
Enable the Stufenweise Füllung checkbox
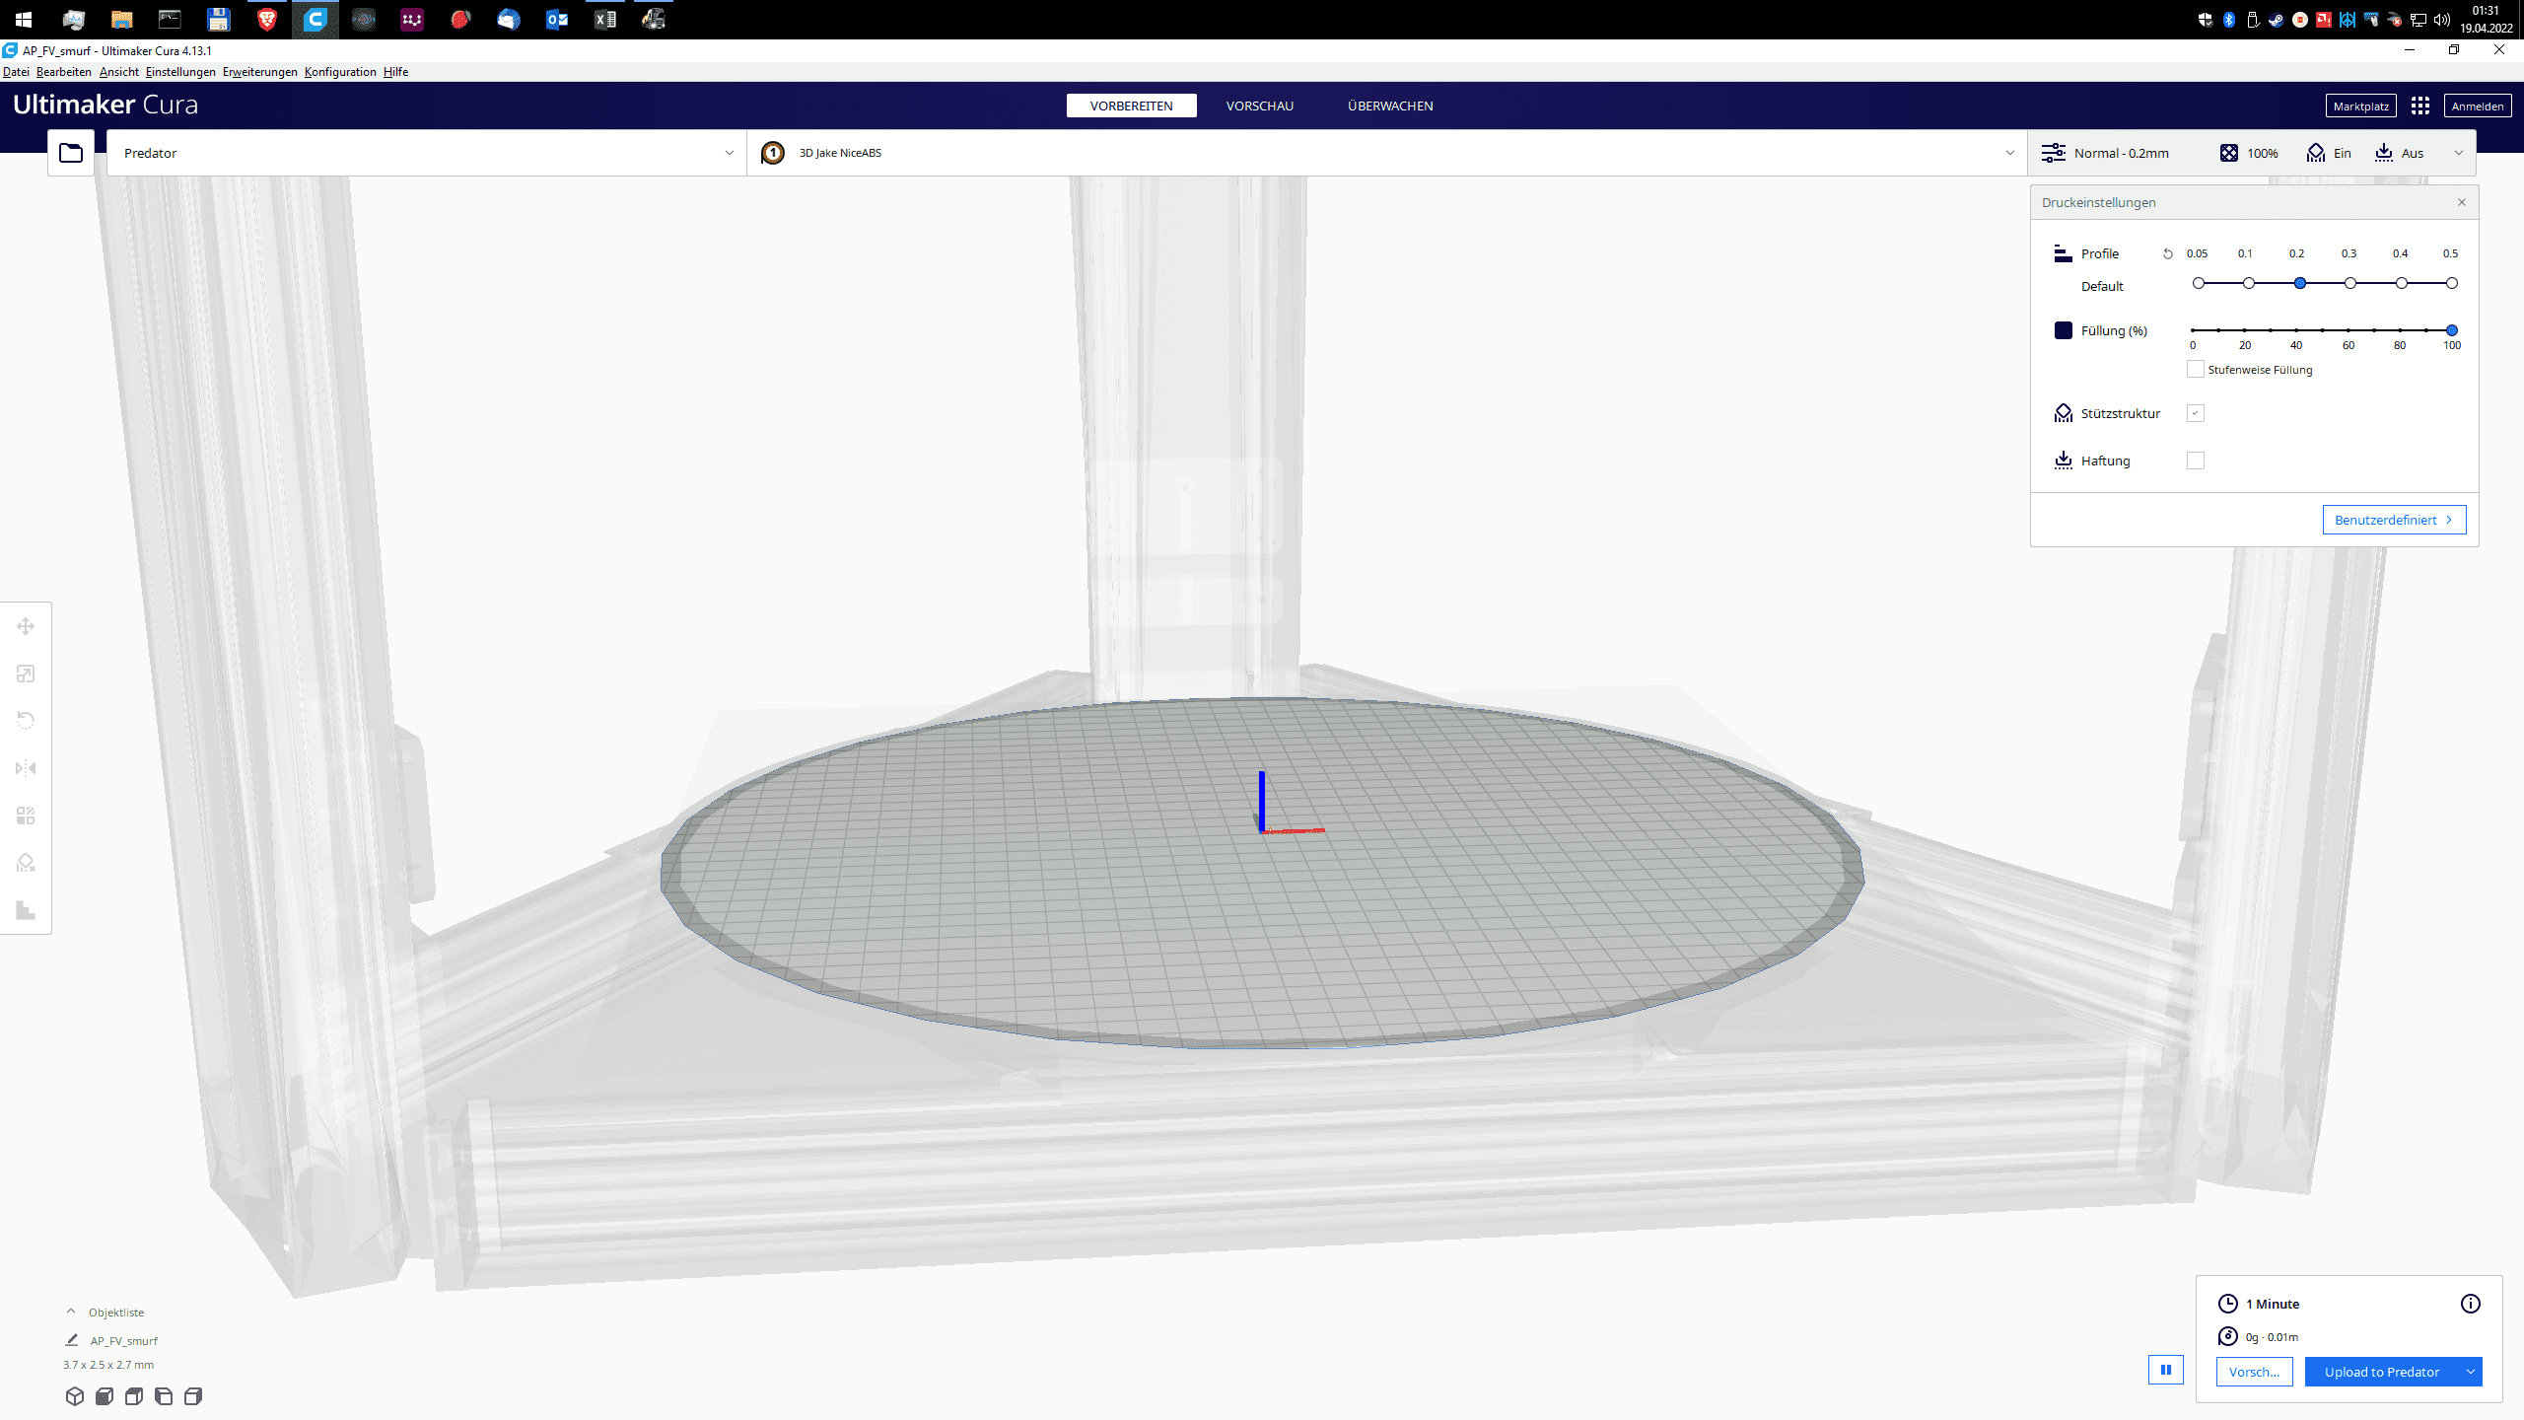(2196, 370)
